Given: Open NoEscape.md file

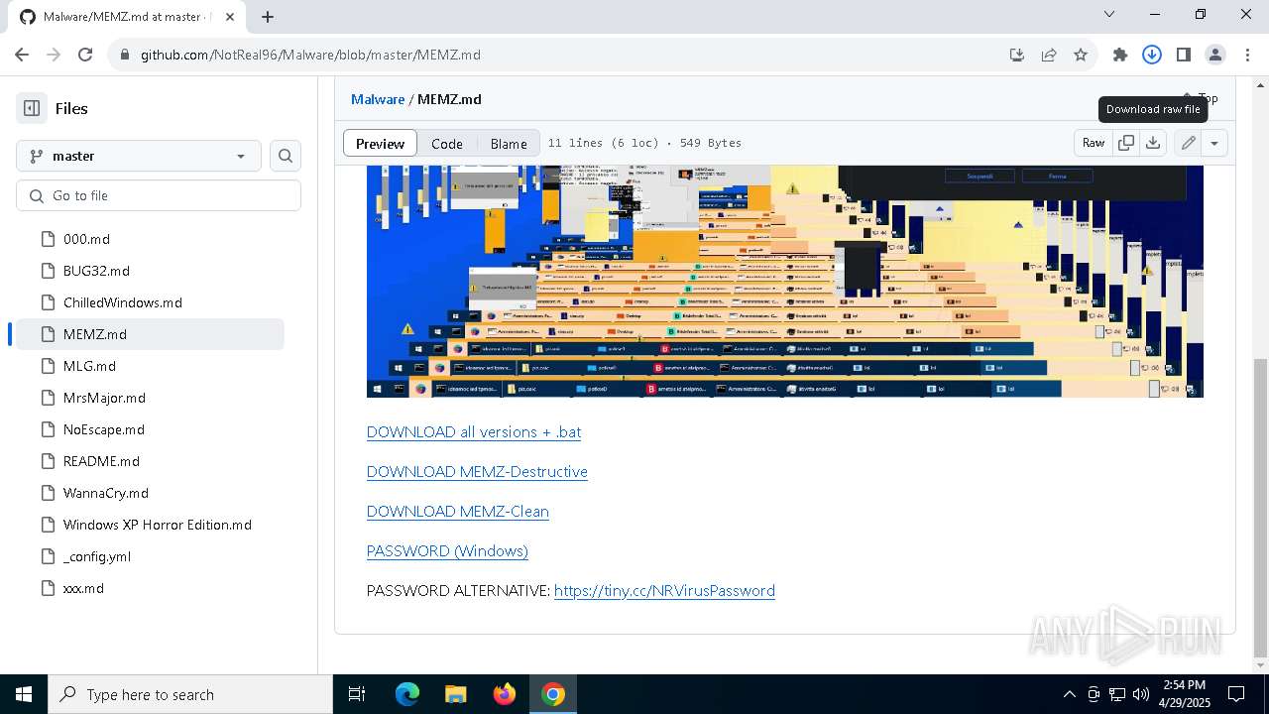Looking at the screenshot, I should click(x=104, y=429).
